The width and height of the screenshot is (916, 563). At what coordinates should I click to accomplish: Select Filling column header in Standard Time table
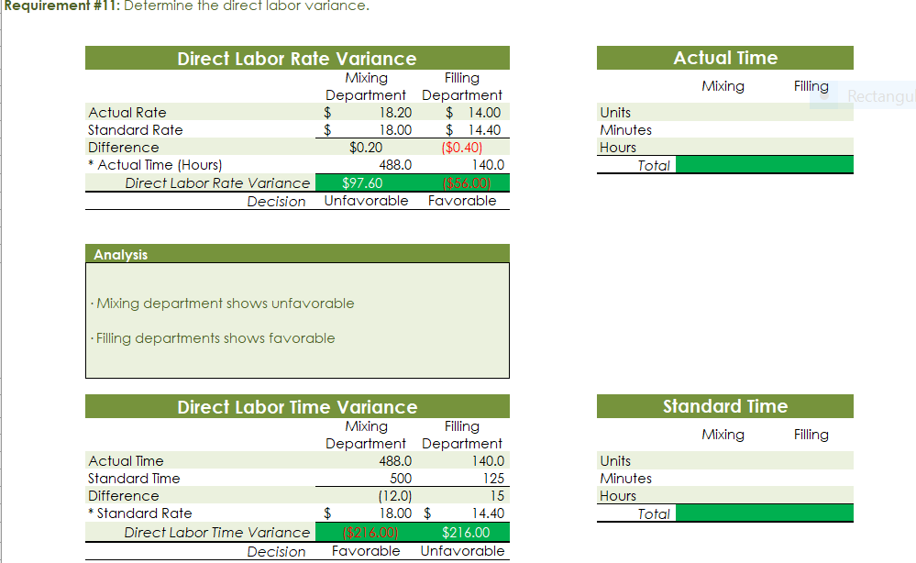[x=811, y=435]
